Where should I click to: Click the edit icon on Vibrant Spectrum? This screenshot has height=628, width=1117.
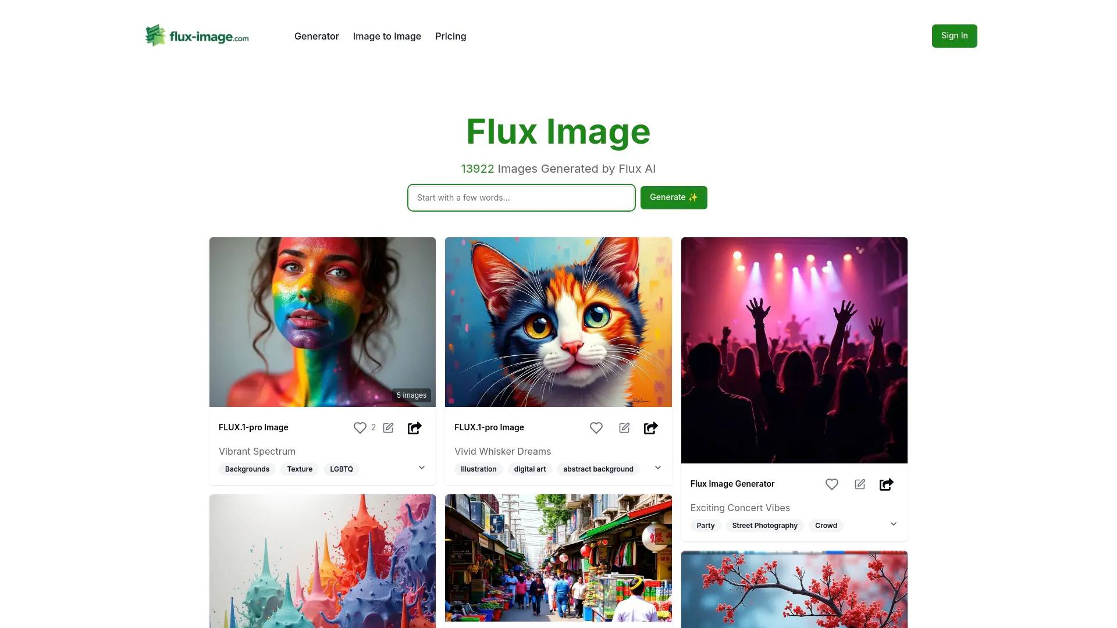tap(388, 427)
